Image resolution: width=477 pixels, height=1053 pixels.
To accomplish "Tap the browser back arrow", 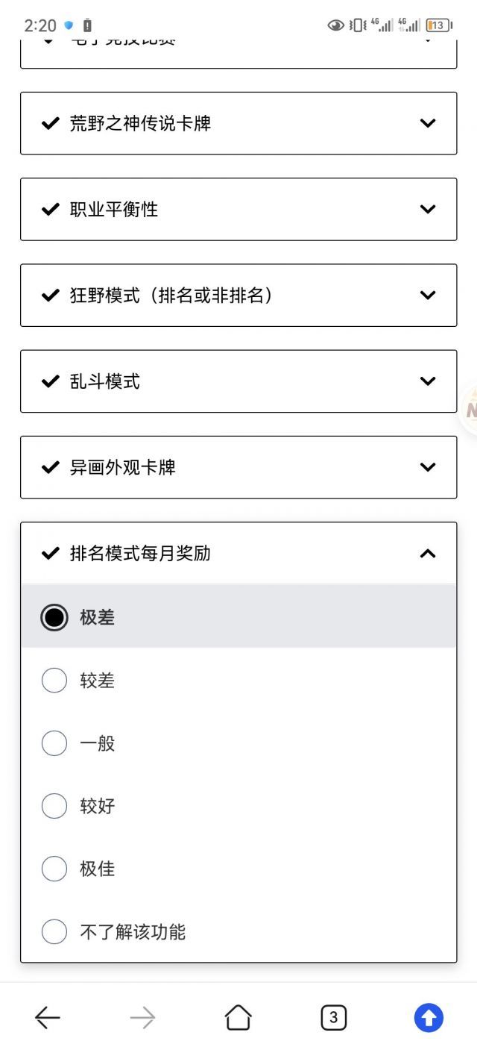I will 48,1017.
